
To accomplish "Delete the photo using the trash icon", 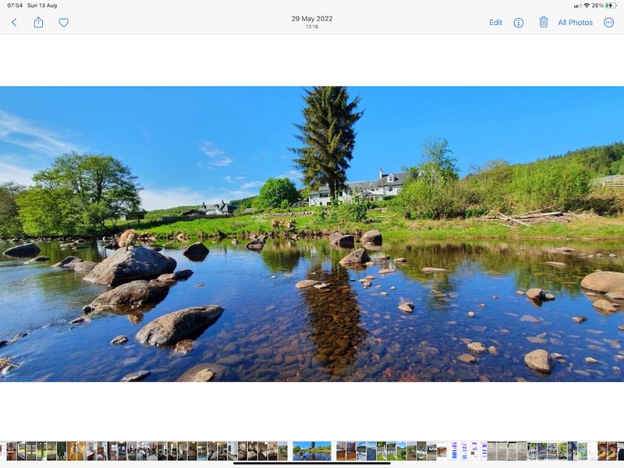I will (x=544, y=23).
